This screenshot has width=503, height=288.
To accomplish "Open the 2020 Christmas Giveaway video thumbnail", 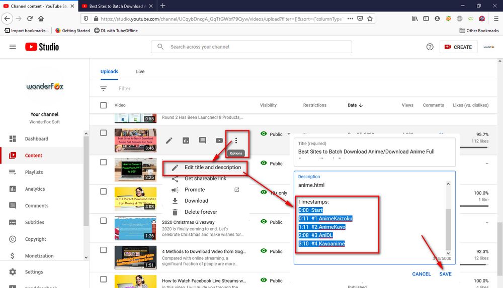I will (x=135, y=228).
